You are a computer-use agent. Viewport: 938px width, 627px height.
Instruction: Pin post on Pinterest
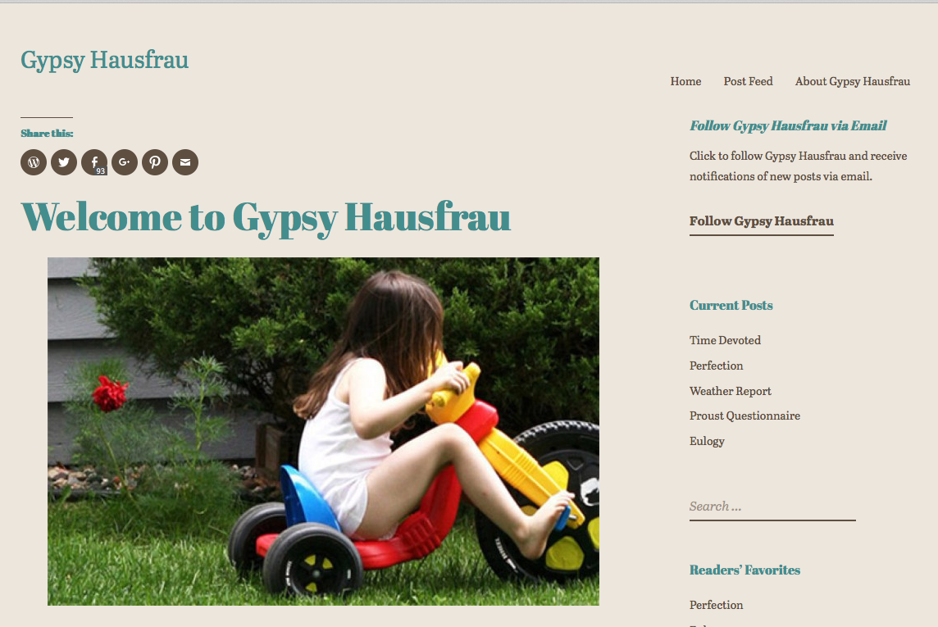click(x=155, y=162)
